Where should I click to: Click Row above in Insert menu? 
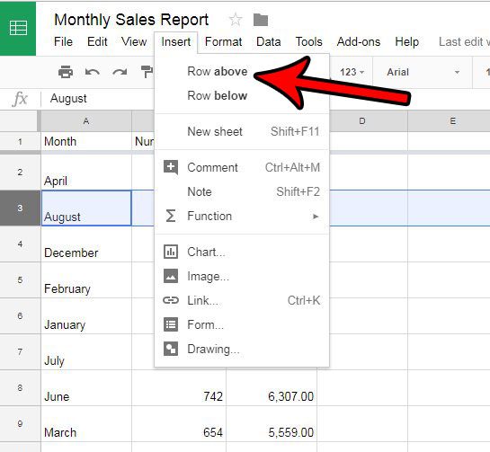click(218, 72)
